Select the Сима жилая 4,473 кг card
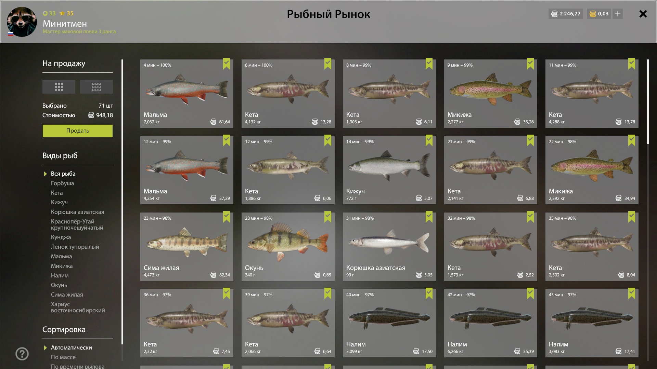Image resolution: width=657 pixels, height=369 pixels. click(187, 247)
